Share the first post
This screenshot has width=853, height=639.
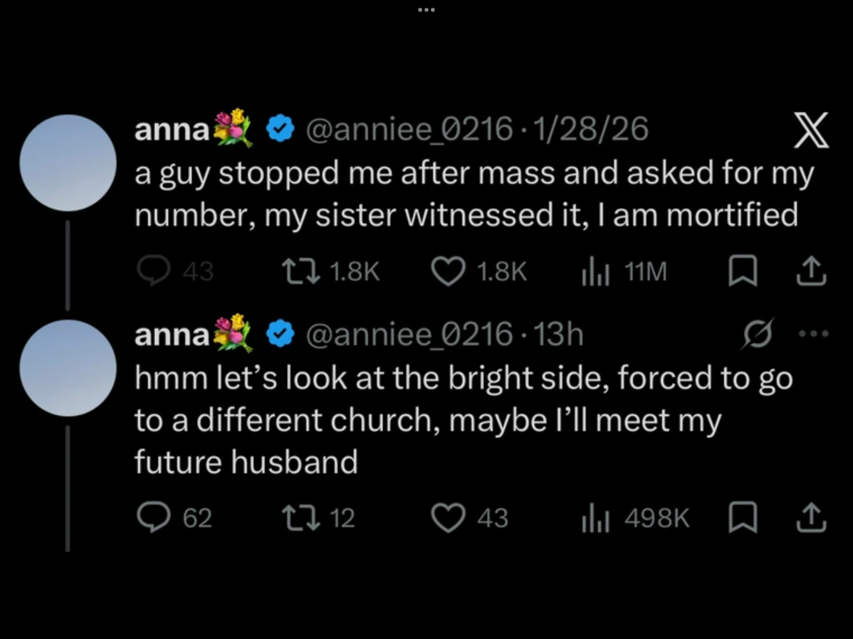click(812, 272)
